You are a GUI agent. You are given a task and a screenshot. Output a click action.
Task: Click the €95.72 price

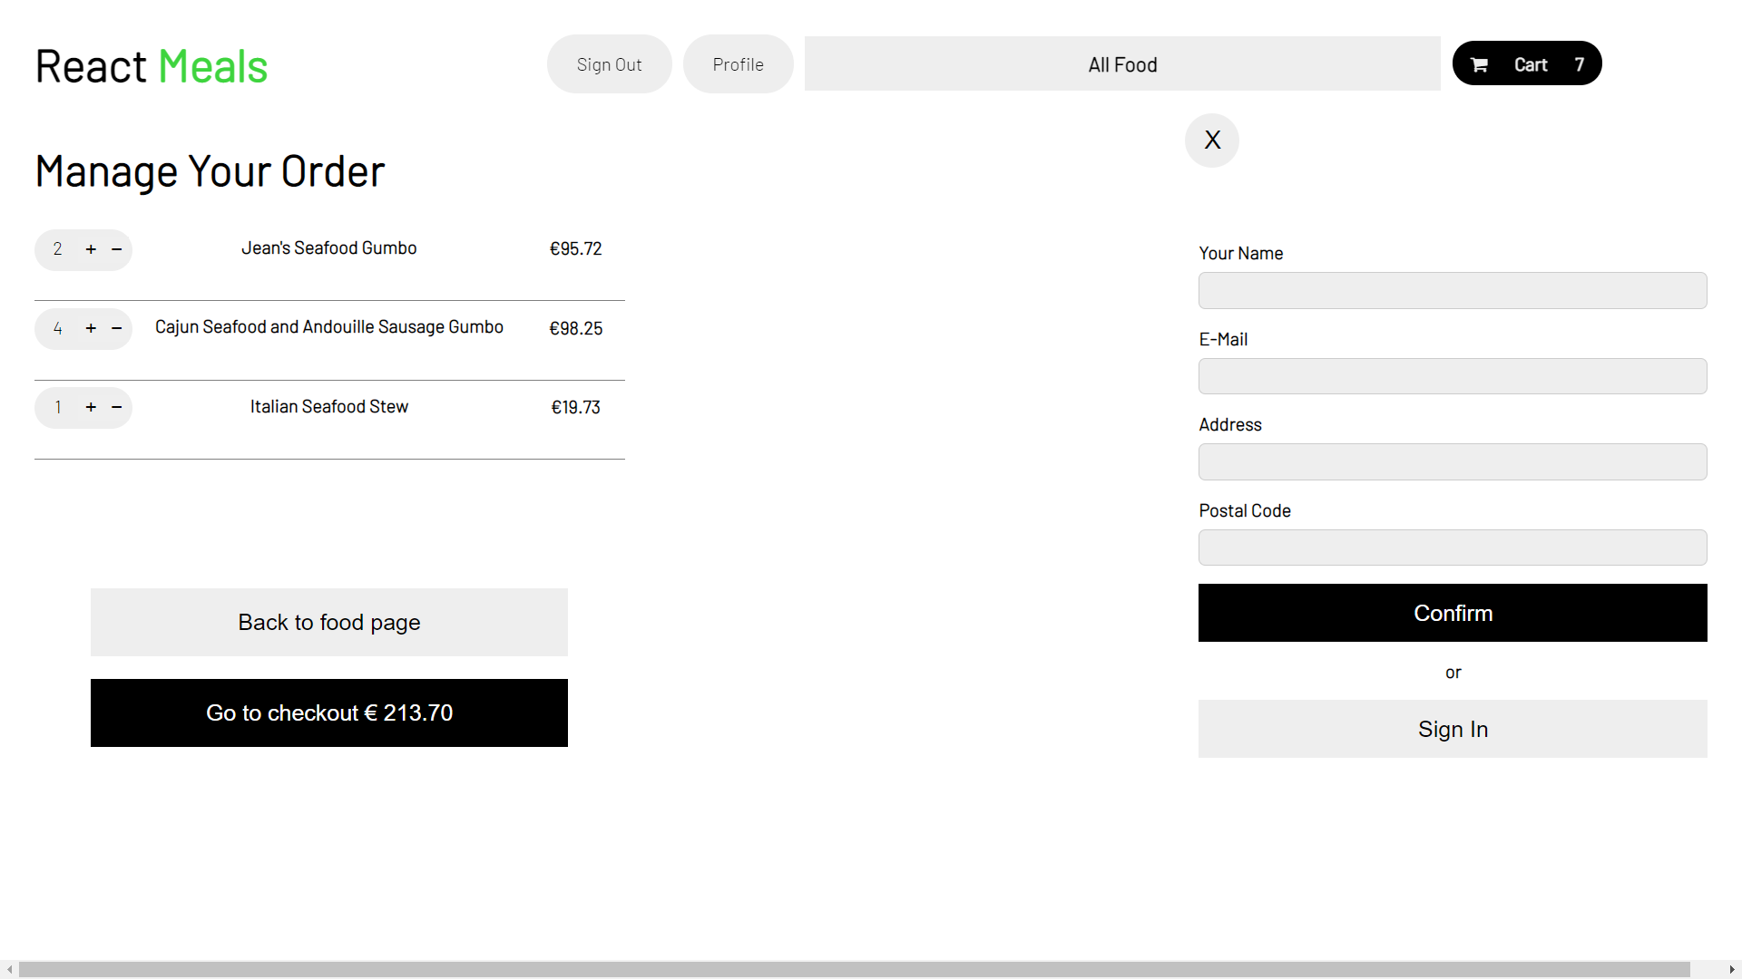click(x=576, y=249)
